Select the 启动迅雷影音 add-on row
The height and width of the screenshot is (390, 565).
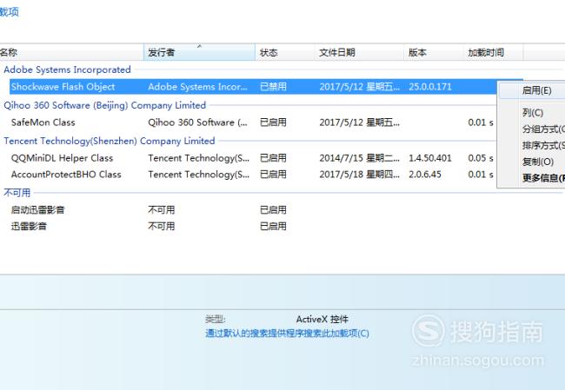point(37,210)
